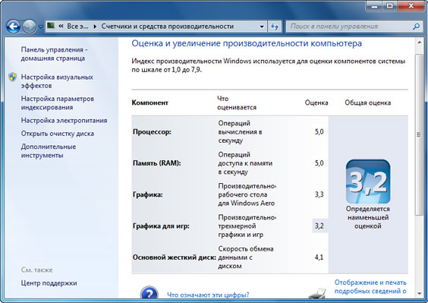This screenshot has width=428, height=303.
Task: Click the 3,2 overall score badge
Action: (368, 181)
